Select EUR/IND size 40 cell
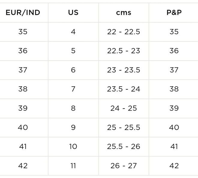198x178 pixels. tap(23, 127)
